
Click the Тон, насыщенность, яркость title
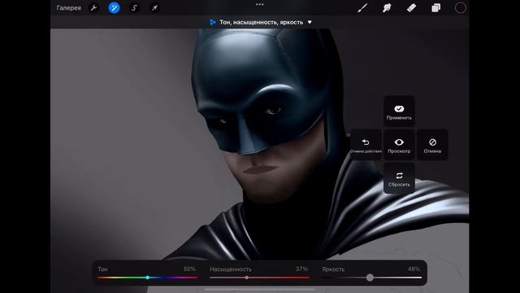point(262,22)
